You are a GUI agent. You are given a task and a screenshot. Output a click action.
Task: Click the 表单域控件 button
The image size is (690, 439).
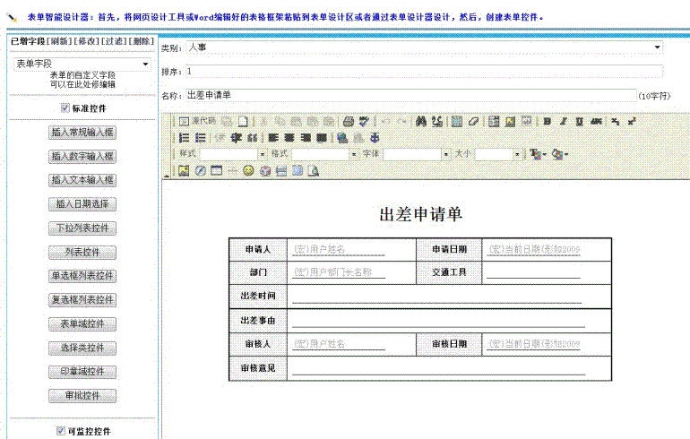pos(82,323)
